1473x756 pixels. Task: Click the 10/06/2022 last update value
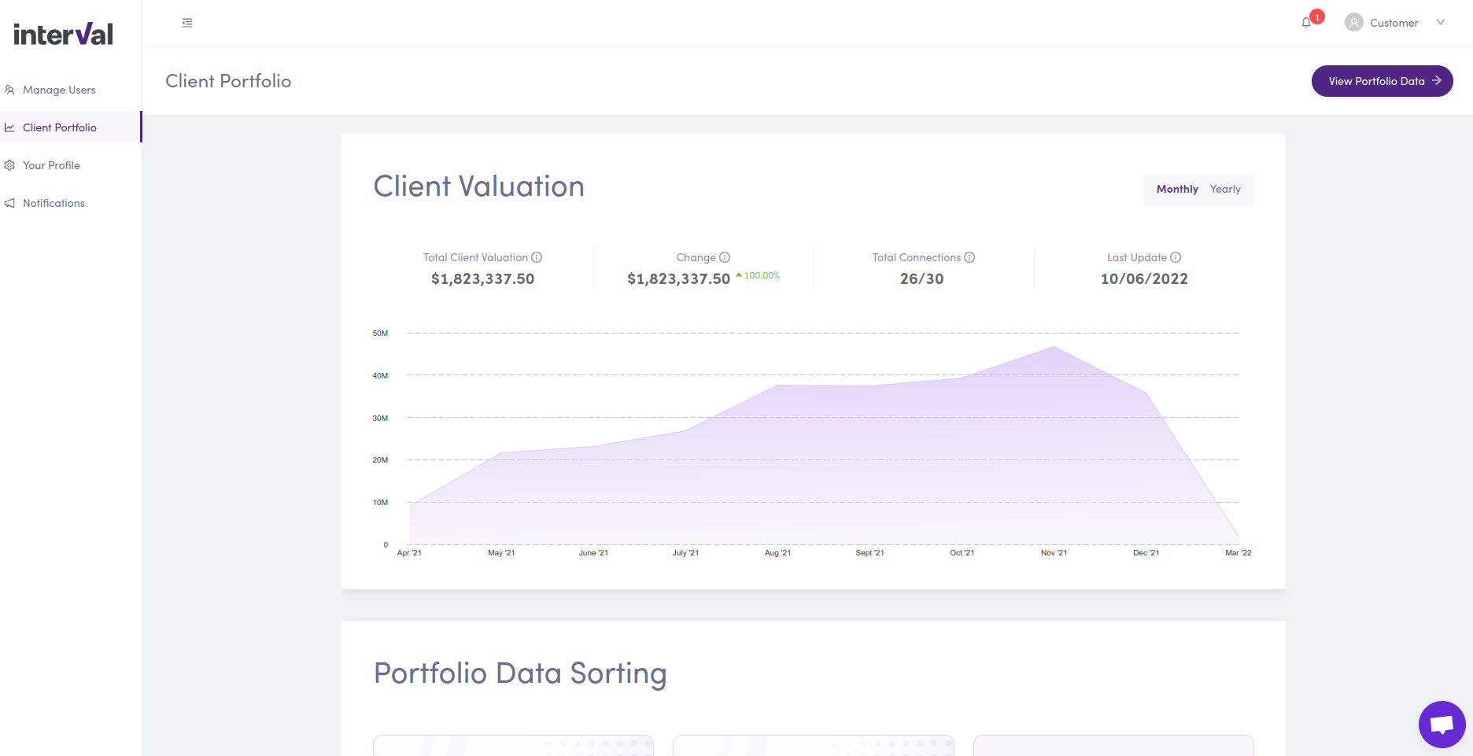[1144, 278]
